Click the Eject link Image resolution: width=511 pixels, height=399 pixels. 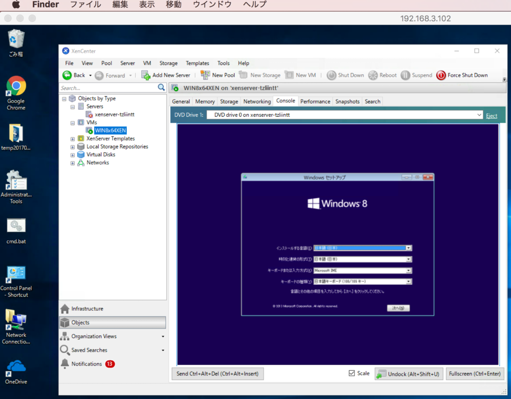[492, 115]
